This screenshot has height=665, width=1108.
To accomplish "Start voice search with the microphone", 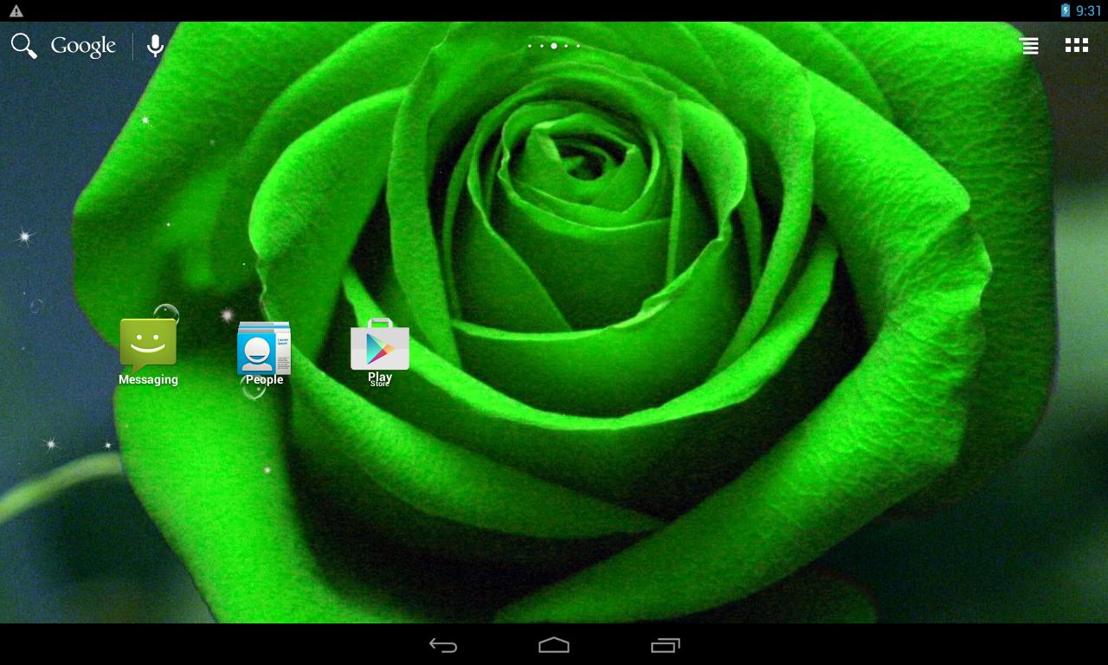I will (x=155, y=46).
